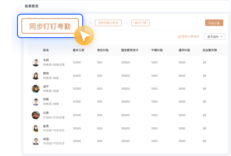Open the 修改计薪规则 edit link
The image size is (231, 156).
[x=189, y=37]
